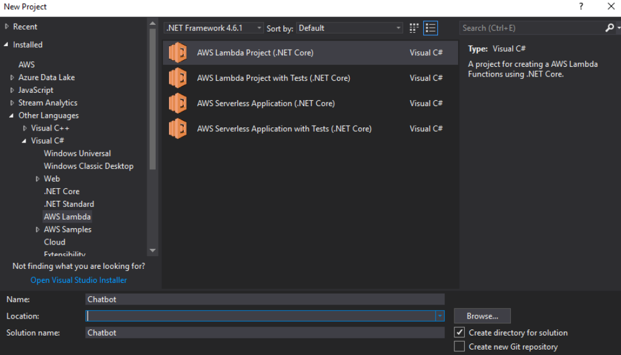The width and height of the screenshot is (621, 355).
Task: Click the category tree scrollbar thumb
Action: 153,99
